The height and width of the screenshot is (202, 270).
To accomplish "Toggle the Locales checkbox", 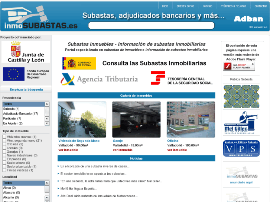I will tap(4, 148).
